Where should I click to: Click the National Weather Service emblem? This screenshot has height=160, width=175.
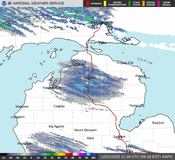click(x=10, y=3)
